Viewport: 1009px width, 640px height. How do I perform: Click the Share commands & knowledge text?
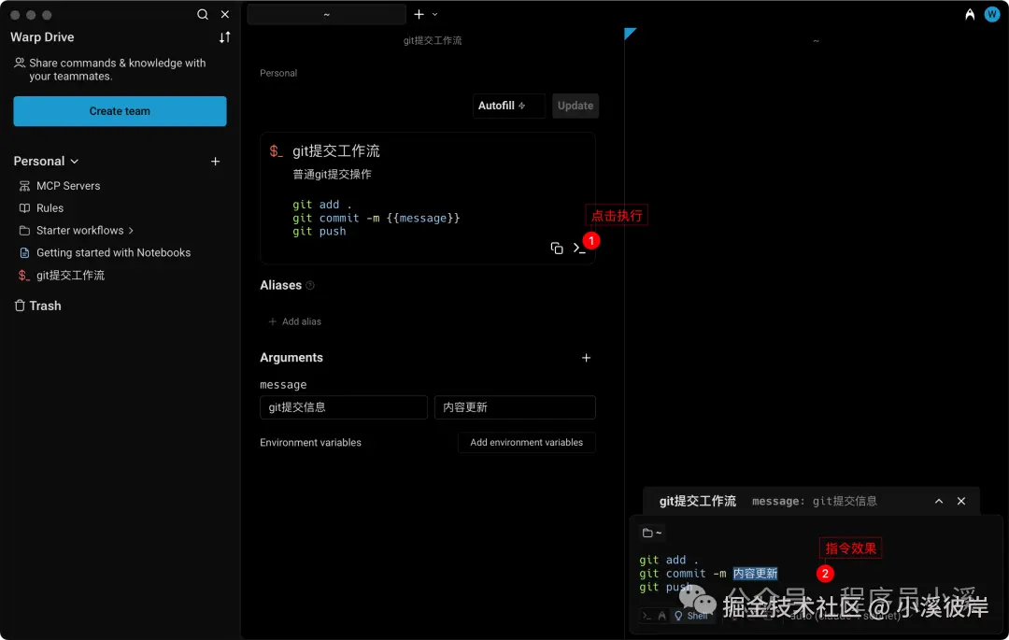point(117,69)
